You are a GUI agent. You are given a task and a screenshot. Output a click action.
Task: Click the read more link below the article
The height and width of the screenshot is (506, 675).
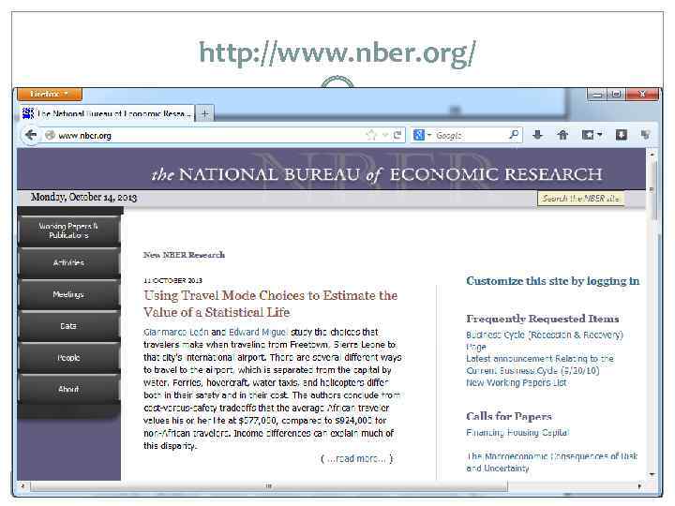click(357, 458)
